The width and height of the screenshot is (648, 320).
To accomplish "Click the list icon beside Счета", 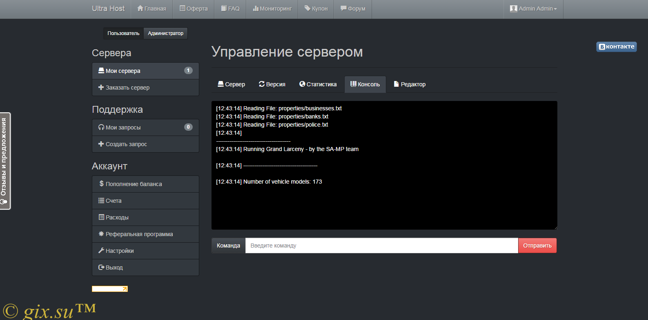I will (x=101, y=200).
